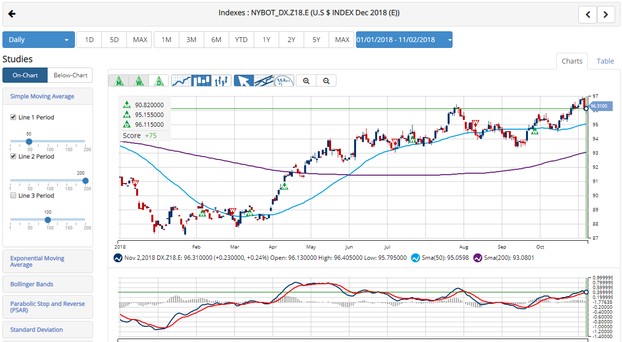This screenshot has height=342, width=622.
Task: Open the date range picker dropdown
Action: coord(404,40)
